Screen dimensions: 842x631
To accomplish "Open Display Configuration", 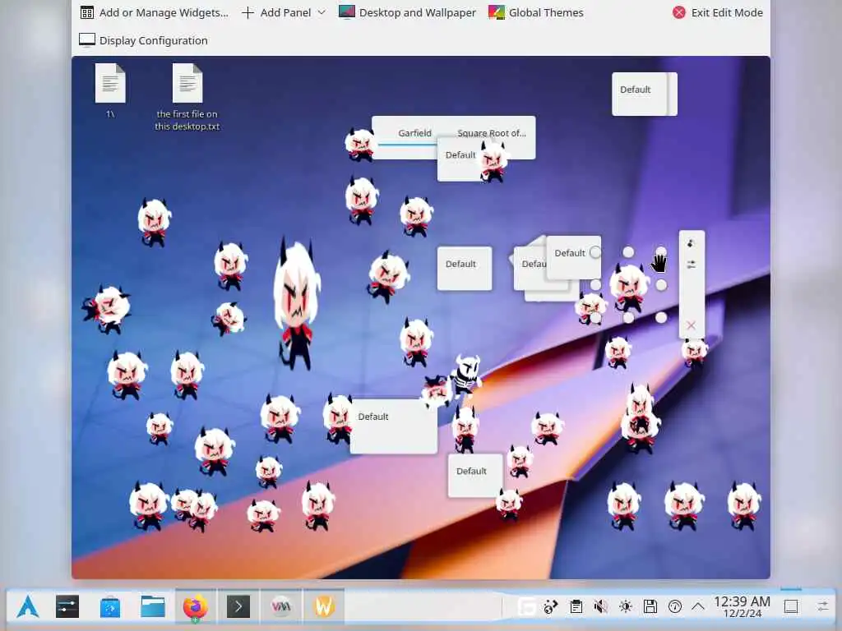I will [143, 40].
